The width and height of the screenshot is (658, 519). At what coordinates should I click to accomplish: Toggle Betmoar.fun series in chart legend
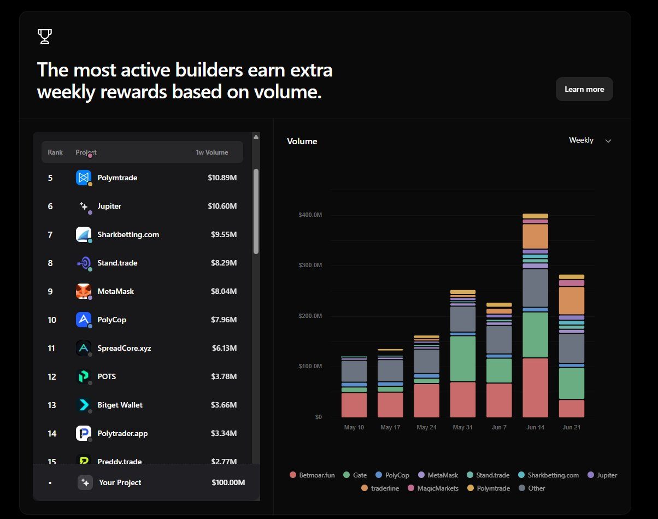(x=312, y=475)
